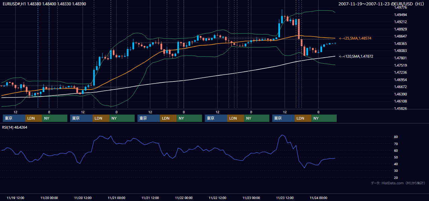Click RSI axis level 60
This screenshot has height=201, width=429.
coord(396,150)
